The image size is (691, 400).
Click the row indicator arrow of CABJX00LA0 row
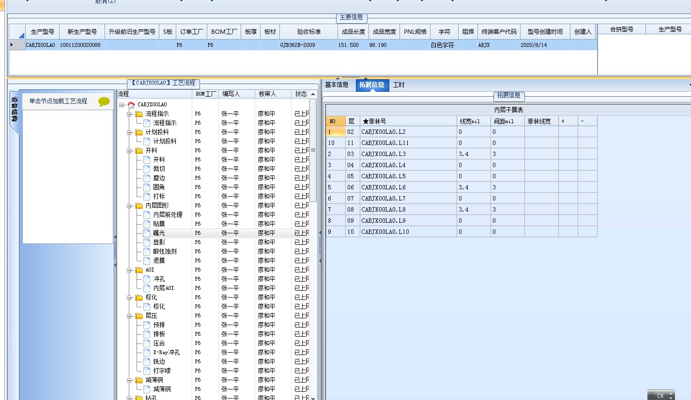tap(12, 44)
